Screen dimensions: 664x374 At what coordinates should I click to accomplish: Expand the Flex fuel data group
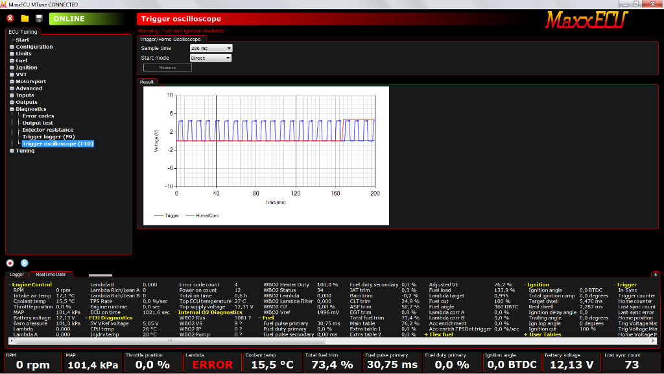click(x=426, y=334)
